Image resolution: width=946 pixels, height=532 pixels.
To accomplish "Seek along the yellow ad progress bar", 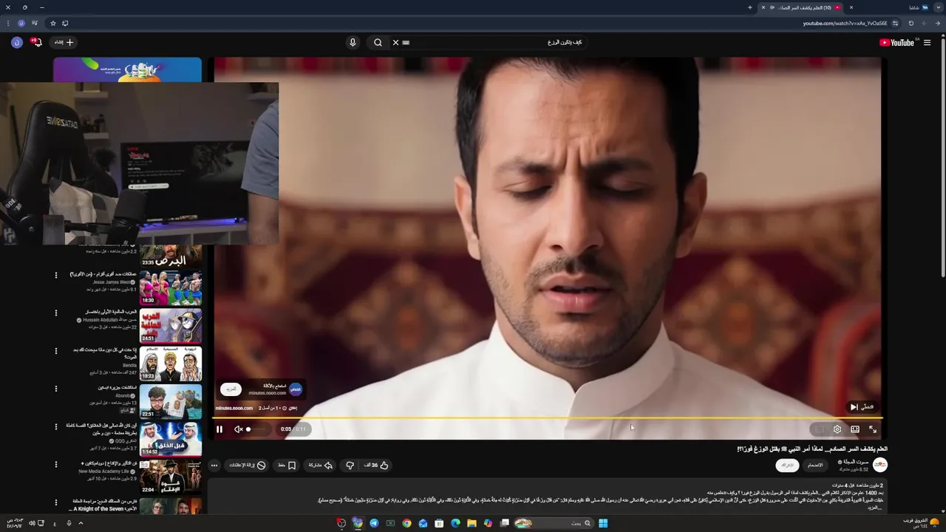I will point(548,418).
